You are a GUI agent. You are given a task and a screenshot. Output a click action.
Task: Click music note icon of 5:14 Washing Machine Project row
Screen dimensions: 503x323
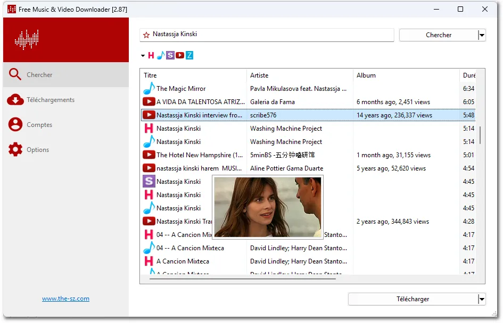[x=149, y=141]
